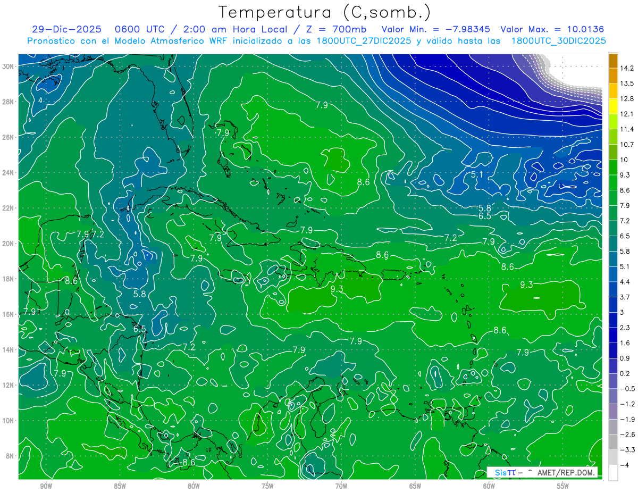Click the '22N' latitude label
Viewport: 638px width, 493px height.
8,208
